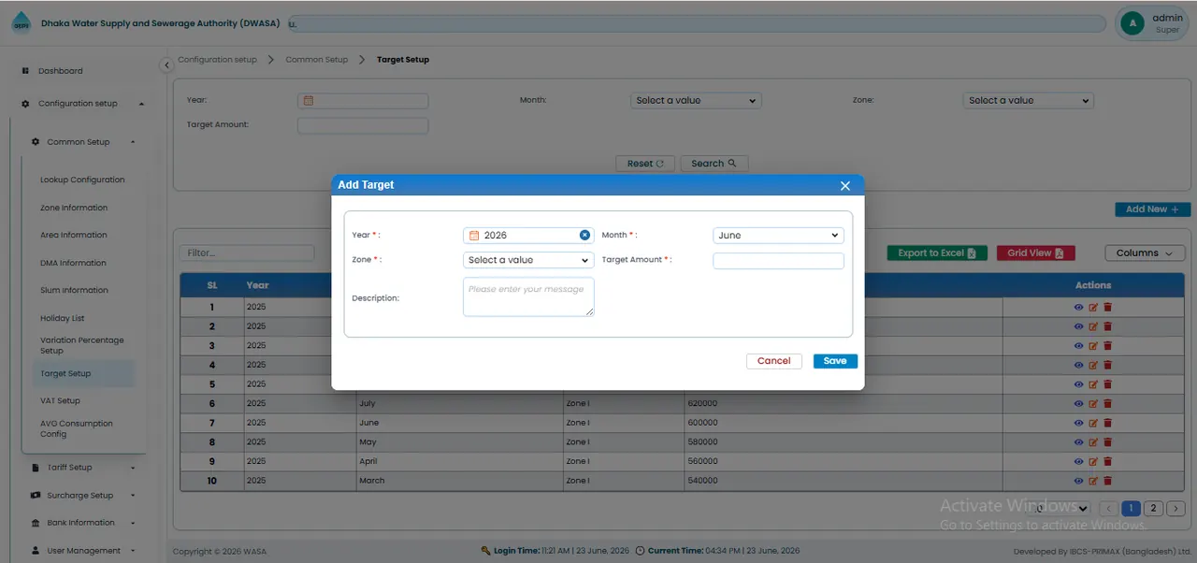The height and width of the screenshot is (563, 1197).
Task: Delete the May target in row 8
Action: point(1108,442)
